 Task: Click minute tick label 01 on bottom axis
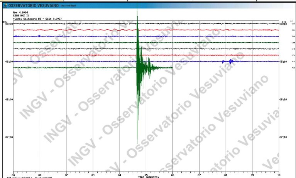click(x=40, y=175)
